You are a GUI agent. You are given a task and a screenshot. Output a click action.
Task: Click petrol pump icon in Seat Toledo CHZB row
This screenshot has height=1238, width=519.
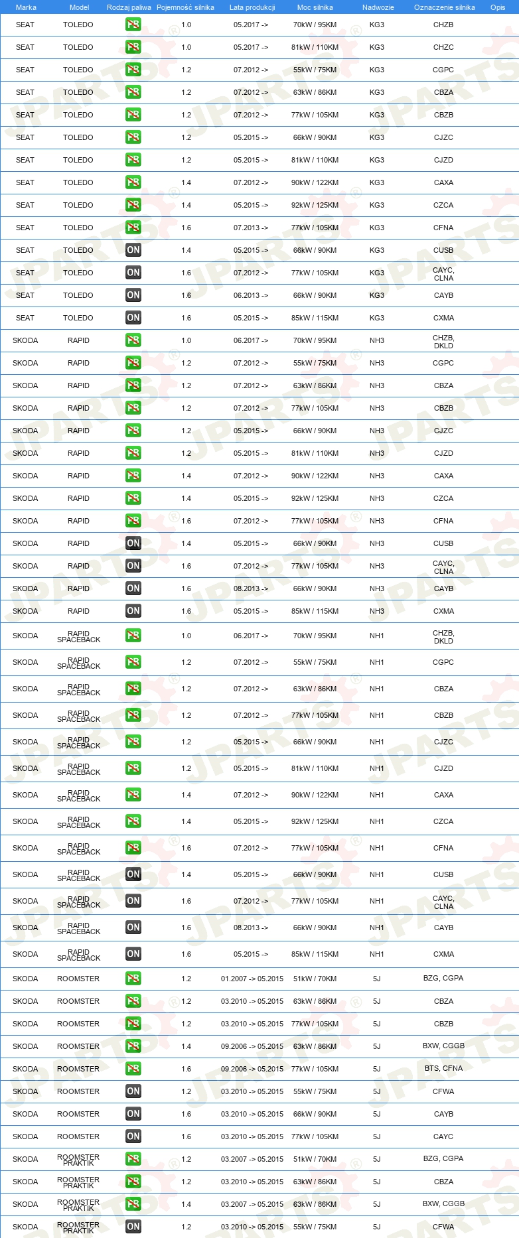pyautogui.click(x=133, y=25)
